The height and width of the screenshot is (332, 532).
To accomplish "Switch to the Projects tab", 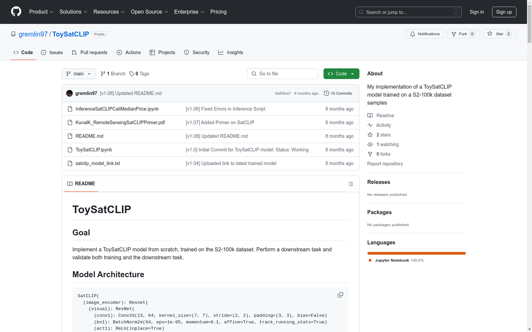I will tap(162, 52).
